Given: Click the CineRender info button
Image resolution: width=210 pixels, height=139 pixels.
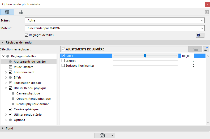Looking at the screenshot, I should tap(200, 35).
